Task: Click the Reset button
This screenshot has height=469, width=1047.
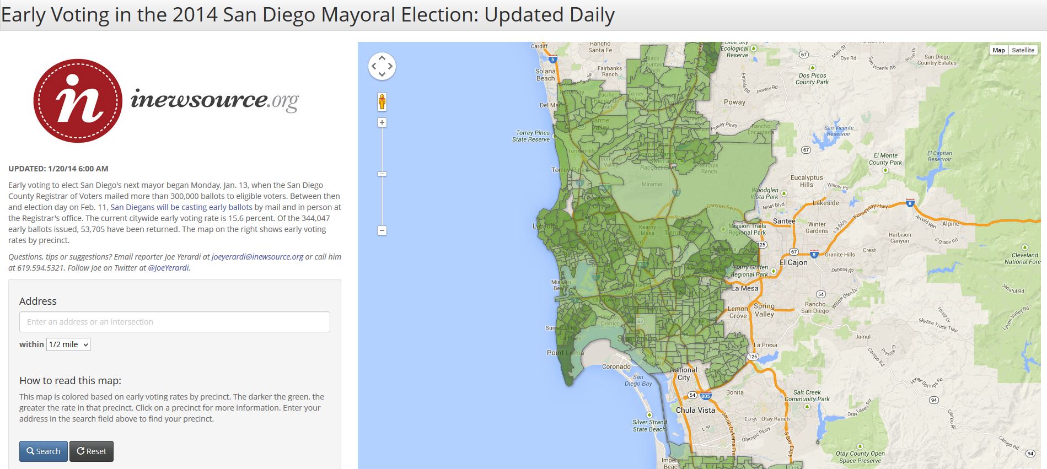Action: 92,451
